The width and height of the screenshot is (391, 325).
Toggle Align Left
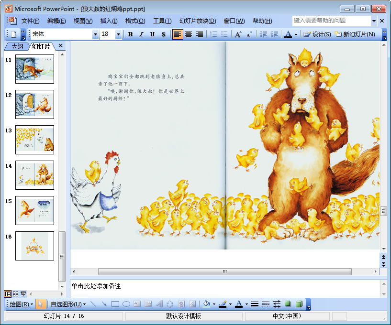point(177,34)
